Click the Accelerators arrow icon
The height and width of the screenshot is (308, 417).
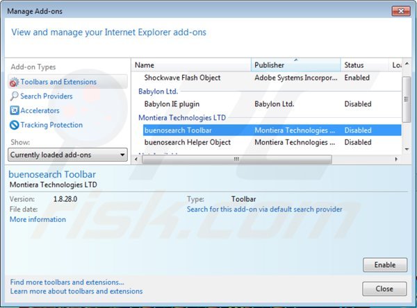15,110
